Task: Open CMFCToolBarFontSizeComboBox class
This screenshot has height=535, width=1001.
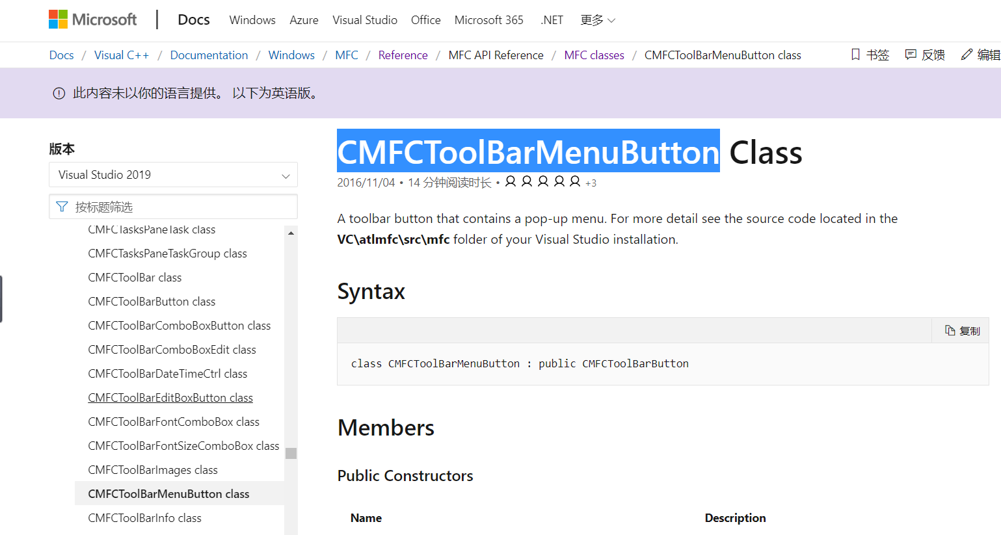Action: (x=183, y=446)
